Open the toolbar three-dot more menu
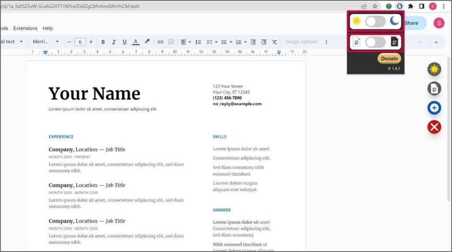This screenshot has width=452, height=252. [x=326, y=42]
